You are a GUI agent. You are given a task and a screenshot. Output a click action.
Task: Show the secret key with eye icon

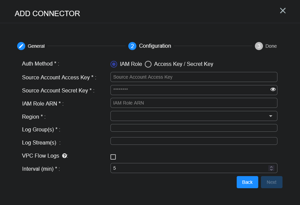point(273,89)
